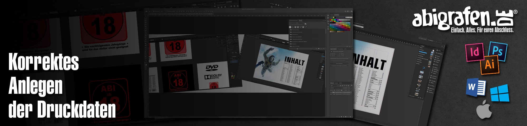The image size is (527, 126).
Task: Click the Adobe Illustrator Ai icon
Action: (x=490, y=64)
